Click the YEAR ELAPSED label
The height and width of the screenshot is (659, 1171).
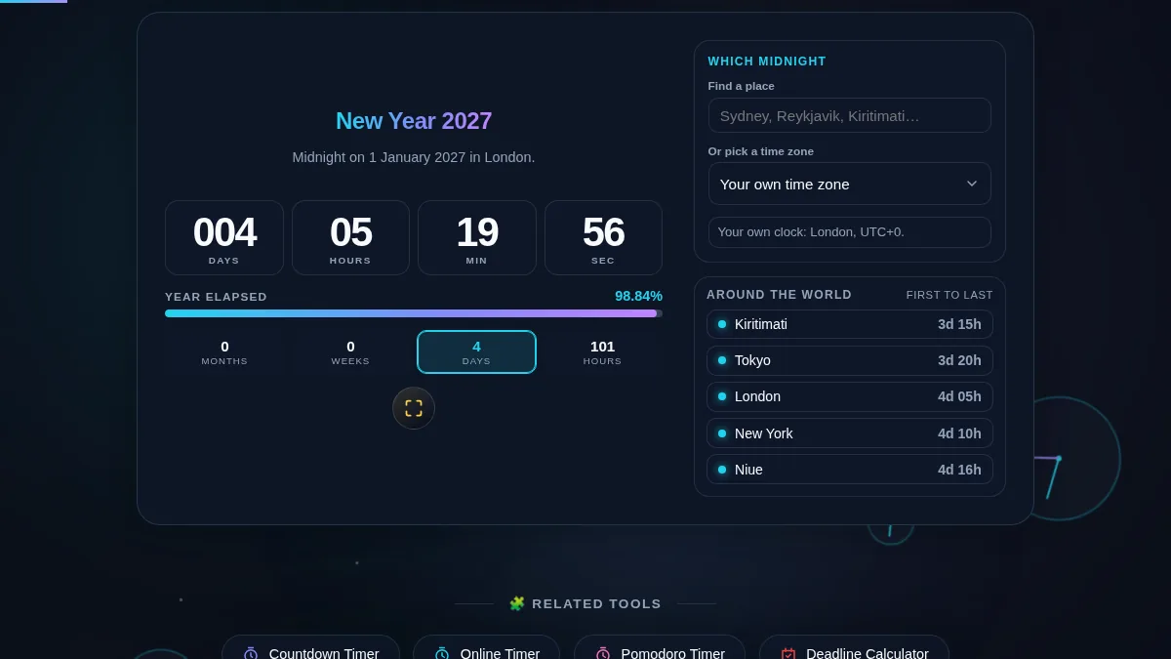(x=216, y=297)
